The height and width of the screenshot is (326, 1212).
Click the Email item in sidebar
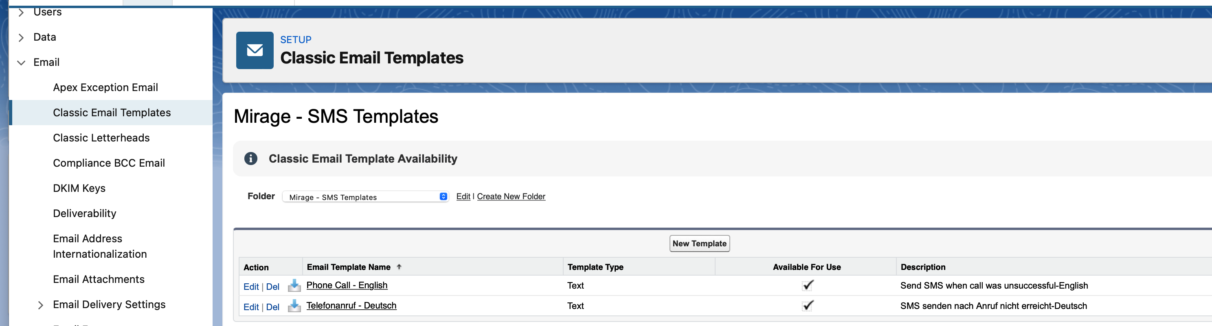tap(46, 62)
